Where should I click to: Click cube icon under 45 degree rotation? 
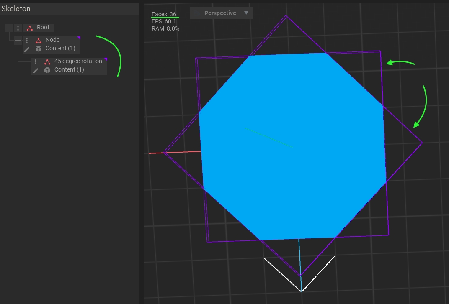pyautogui.click(x=47, y=70)
